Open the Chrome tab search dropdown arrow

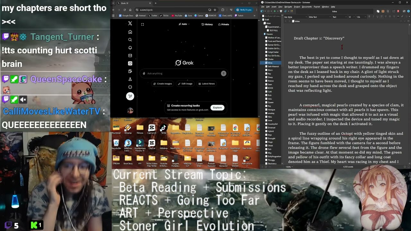[x=113, y=3]
